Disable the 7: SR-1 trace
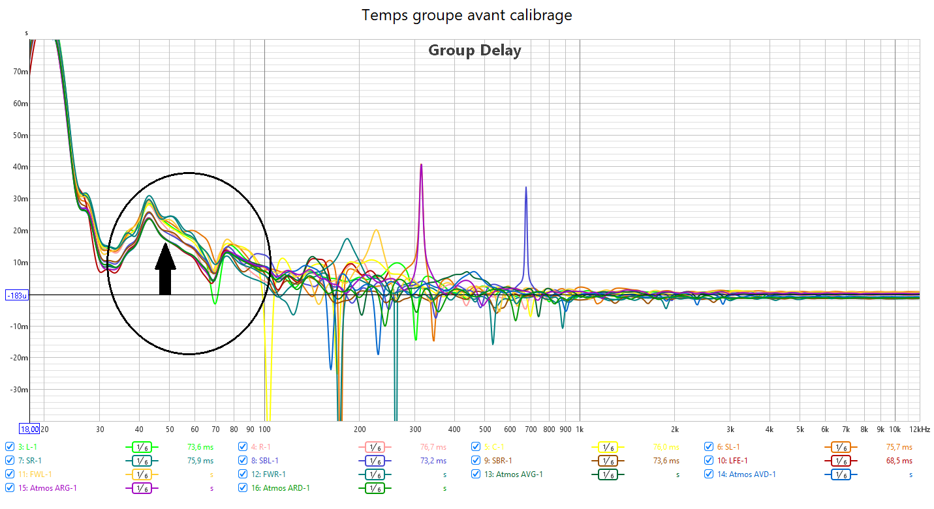Viewport: 934px width, 509px height. (9, 461)
